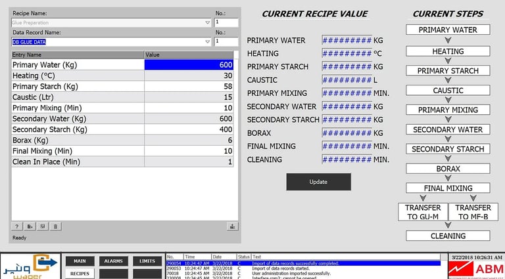
Task: Select Primary Starch value 58 cell
Action: tap(189, 87)
